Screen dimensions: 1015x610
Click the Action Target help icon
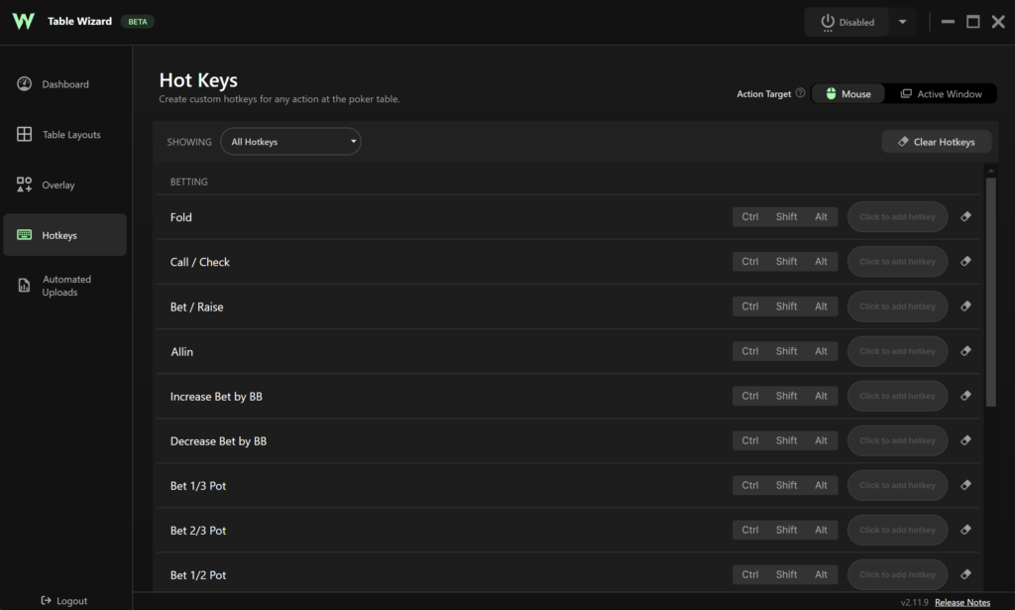click(800, 93)
